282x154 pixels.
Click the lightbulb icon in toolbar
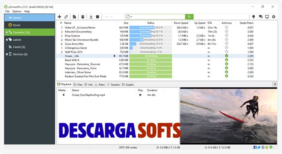253,17
